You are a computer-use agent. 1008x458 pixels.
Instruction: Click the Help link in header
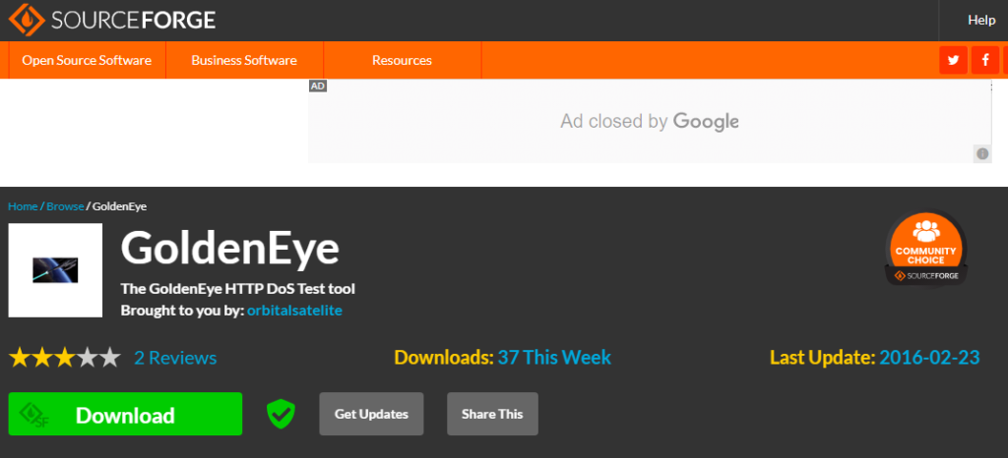click(981, 20)
